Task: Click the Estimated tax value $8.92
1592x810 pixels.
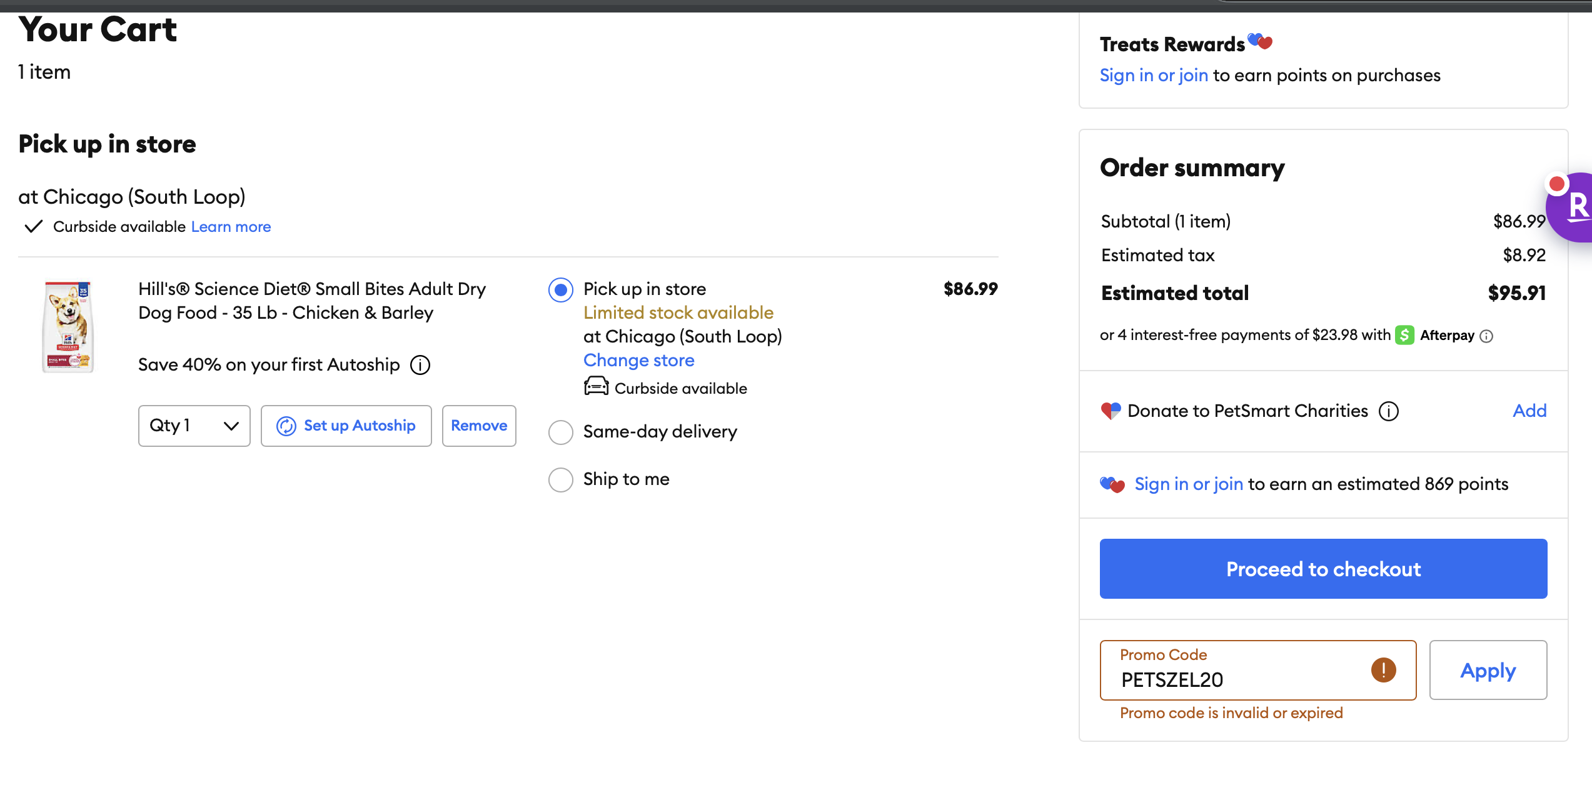Action: [1524, 255]
